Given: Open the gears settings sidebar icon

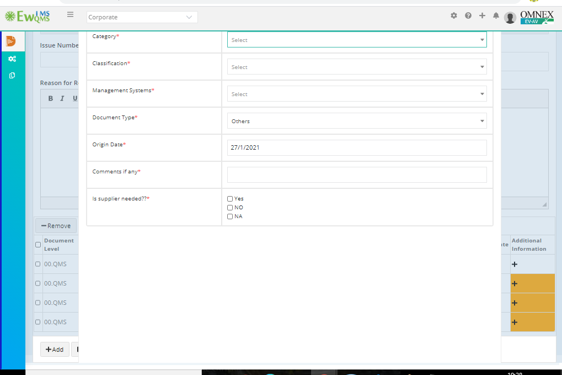Looking at the screenshot, I should tap(12, 59).
